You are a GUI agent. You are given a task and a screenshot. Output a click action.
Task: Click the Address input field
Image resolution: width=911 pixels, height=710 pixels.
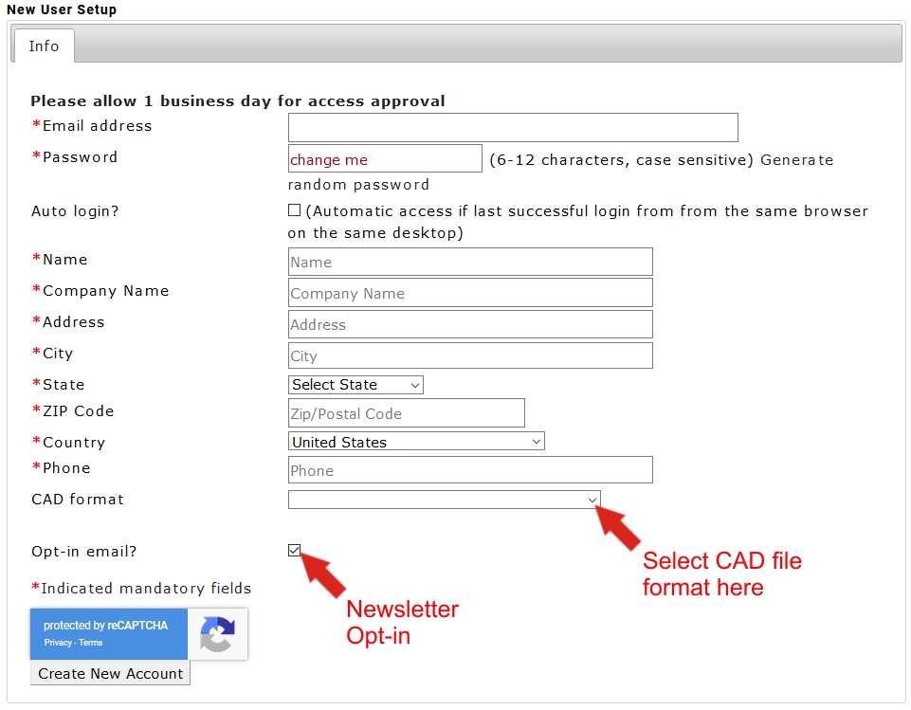click(470, 324)
